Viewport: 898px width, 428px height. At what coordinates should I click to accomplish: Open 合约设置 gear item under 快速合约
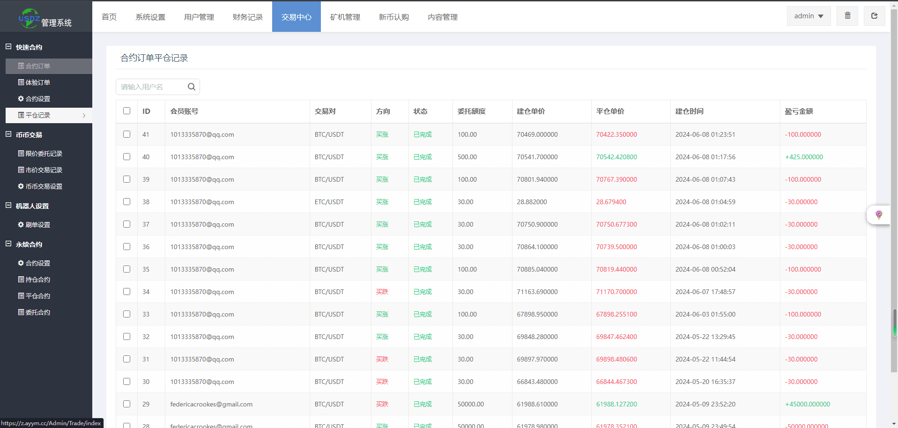(x=34, y=99)
